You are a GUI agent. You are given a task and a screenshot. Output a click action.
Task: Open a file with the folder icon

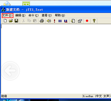(x=11, y=21)
